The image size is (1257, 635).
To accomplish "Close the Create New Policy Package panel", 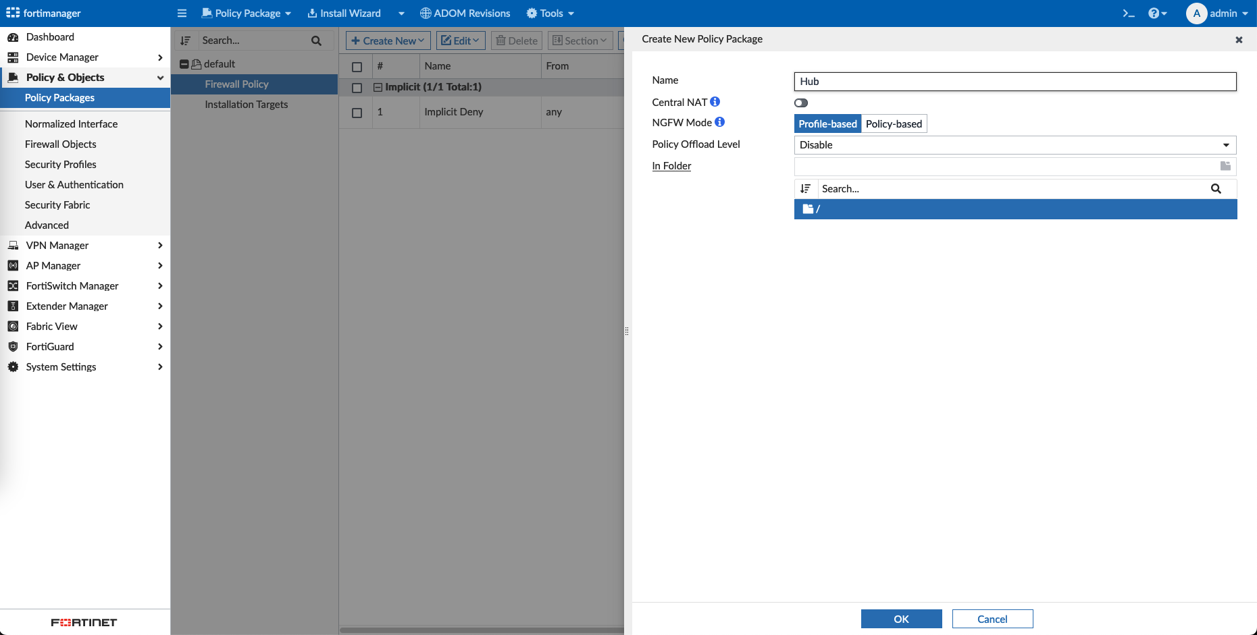I will (1239, 40).
